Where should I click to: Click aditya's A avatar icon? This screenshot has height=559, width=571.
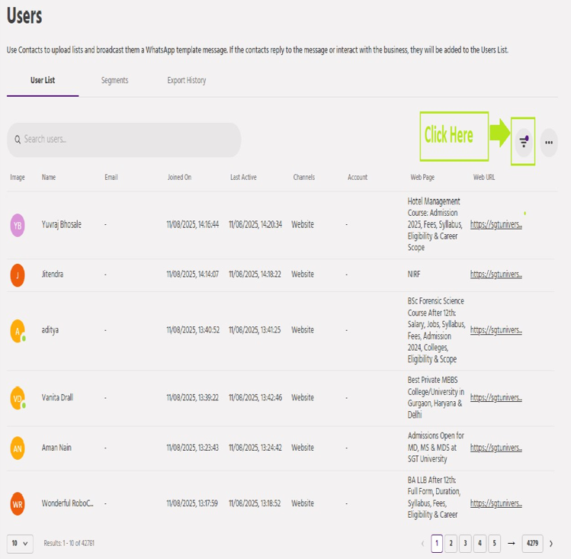tap(18, 331)
